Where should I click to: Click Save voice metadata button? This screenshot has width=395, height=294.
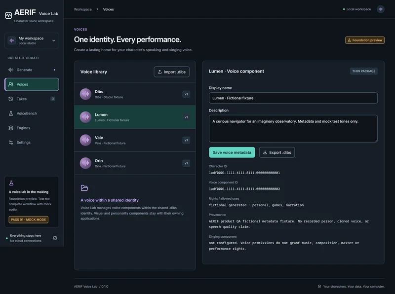coord(232,152)
